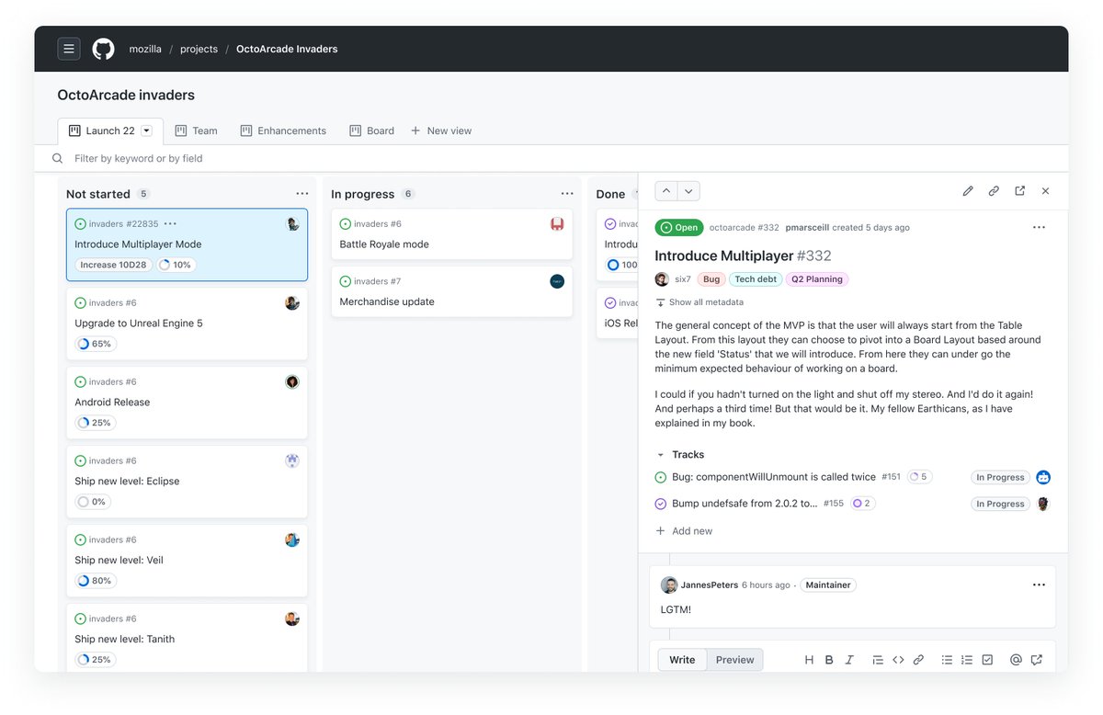The width and height of the screenshot is (1103, 715).
Task: Click the Tech debt label
Action: click(x=756, y=279)
